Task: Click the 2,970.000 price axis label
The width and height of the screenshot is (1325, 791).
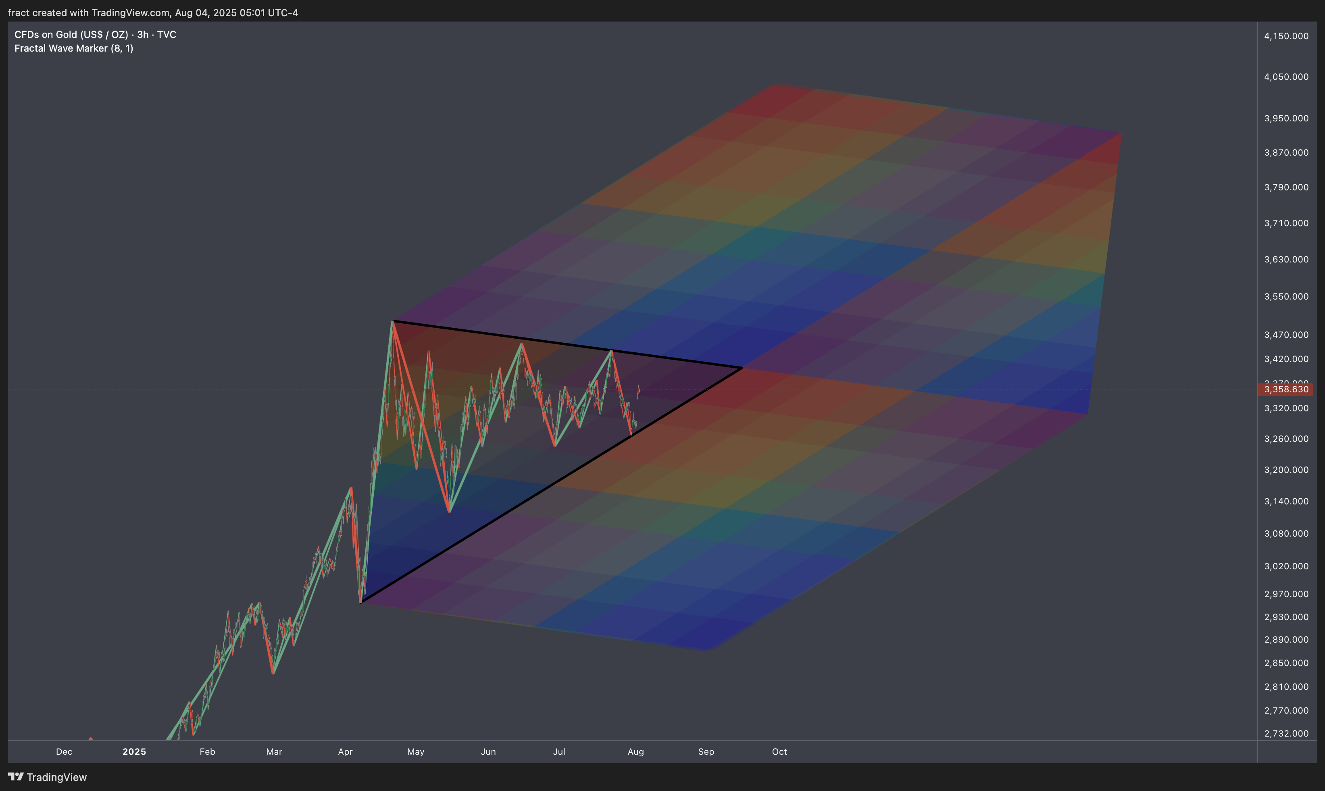Action: click(1286, 594)
